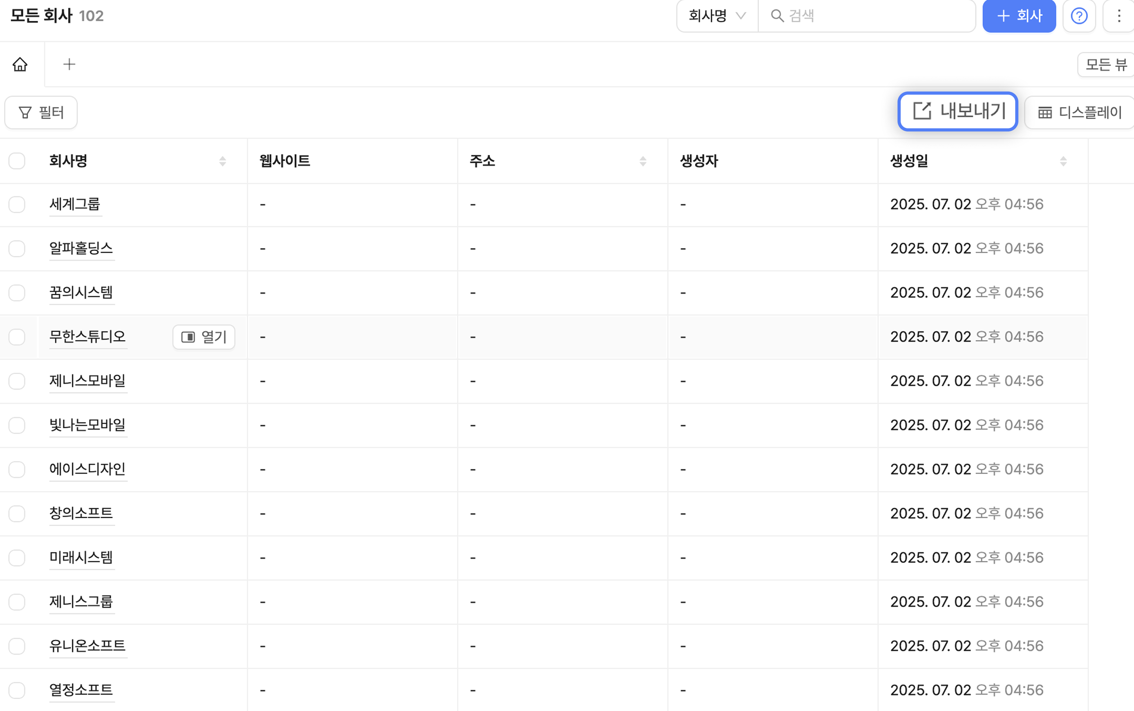The width and height of the screenshot is (1134, 711).
Task: Check the 세계그룹 row checkbox
Action: pos(17,204)
